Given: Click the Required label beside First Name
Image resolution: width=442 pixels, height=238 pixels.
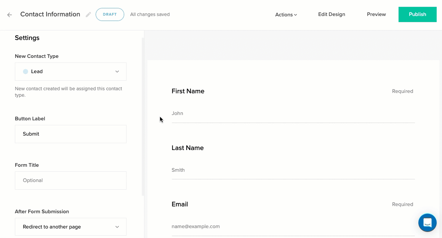Looking at the screenshot, I should [x=402, y=91].
